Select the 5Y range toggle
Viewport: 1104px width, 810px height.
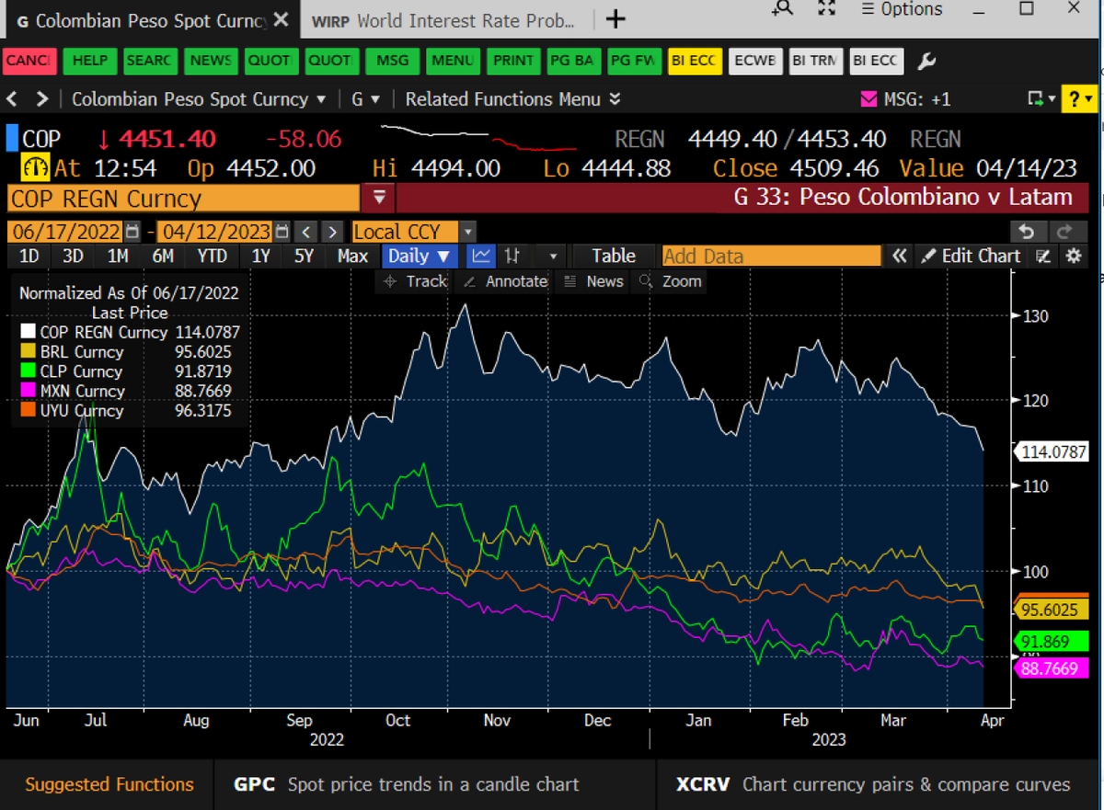[x=304, y=257]
